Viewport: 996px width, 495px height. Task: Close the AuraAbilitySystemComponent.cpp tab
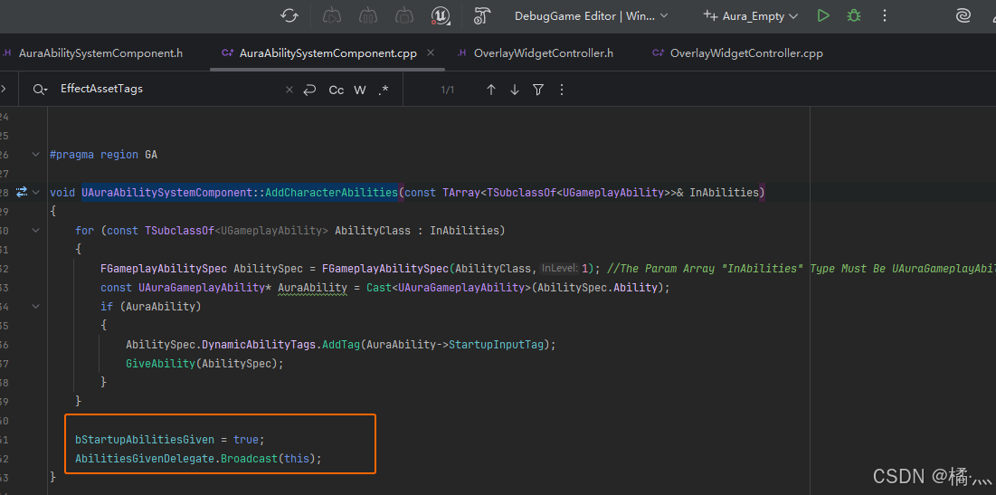431,52
